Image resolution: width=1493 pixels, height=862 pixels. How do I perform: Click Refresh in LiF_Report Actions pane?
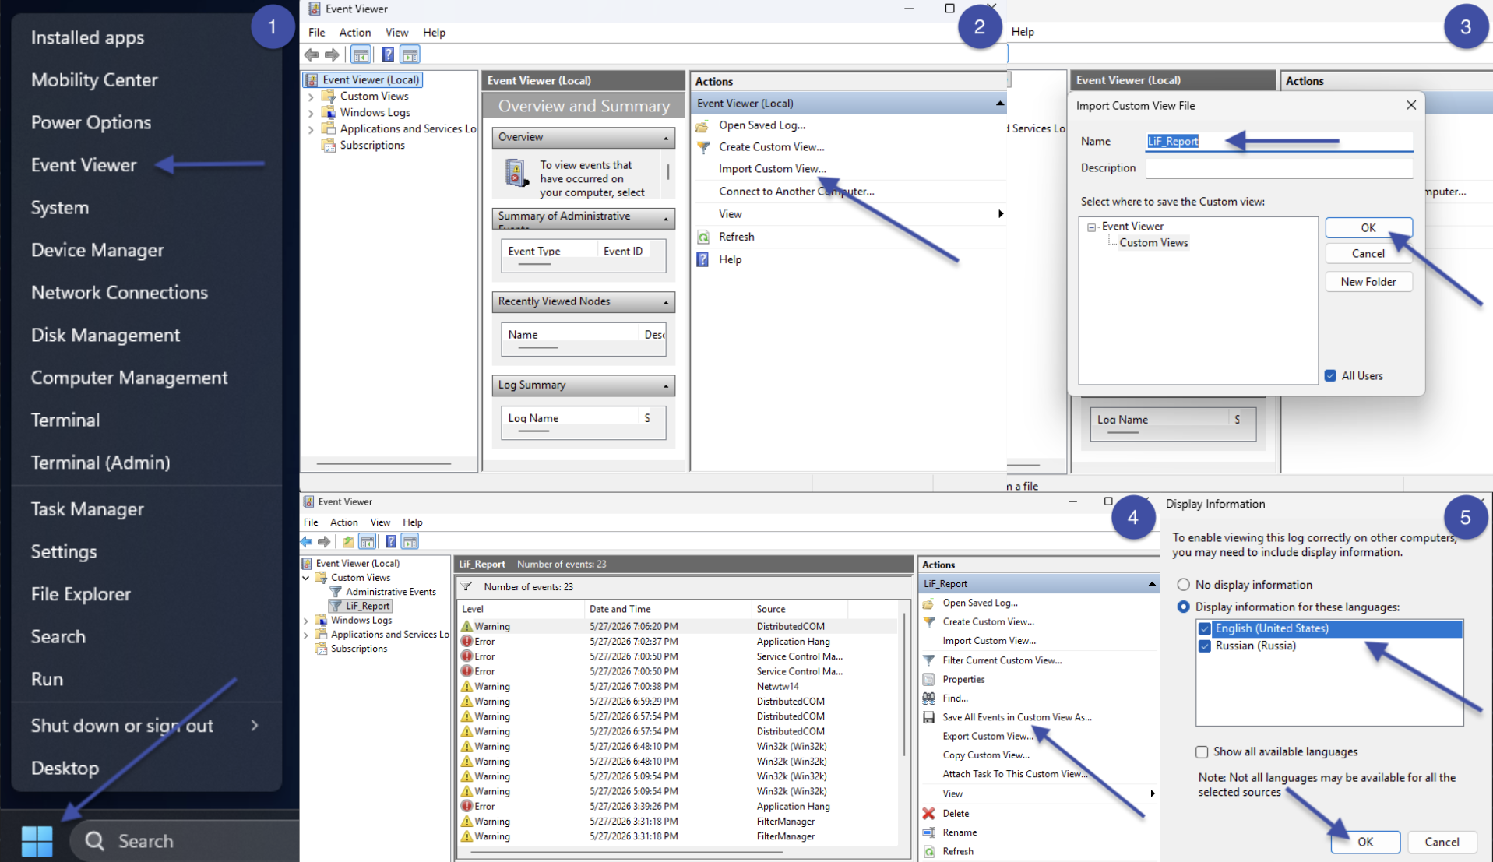click(958, 851)
